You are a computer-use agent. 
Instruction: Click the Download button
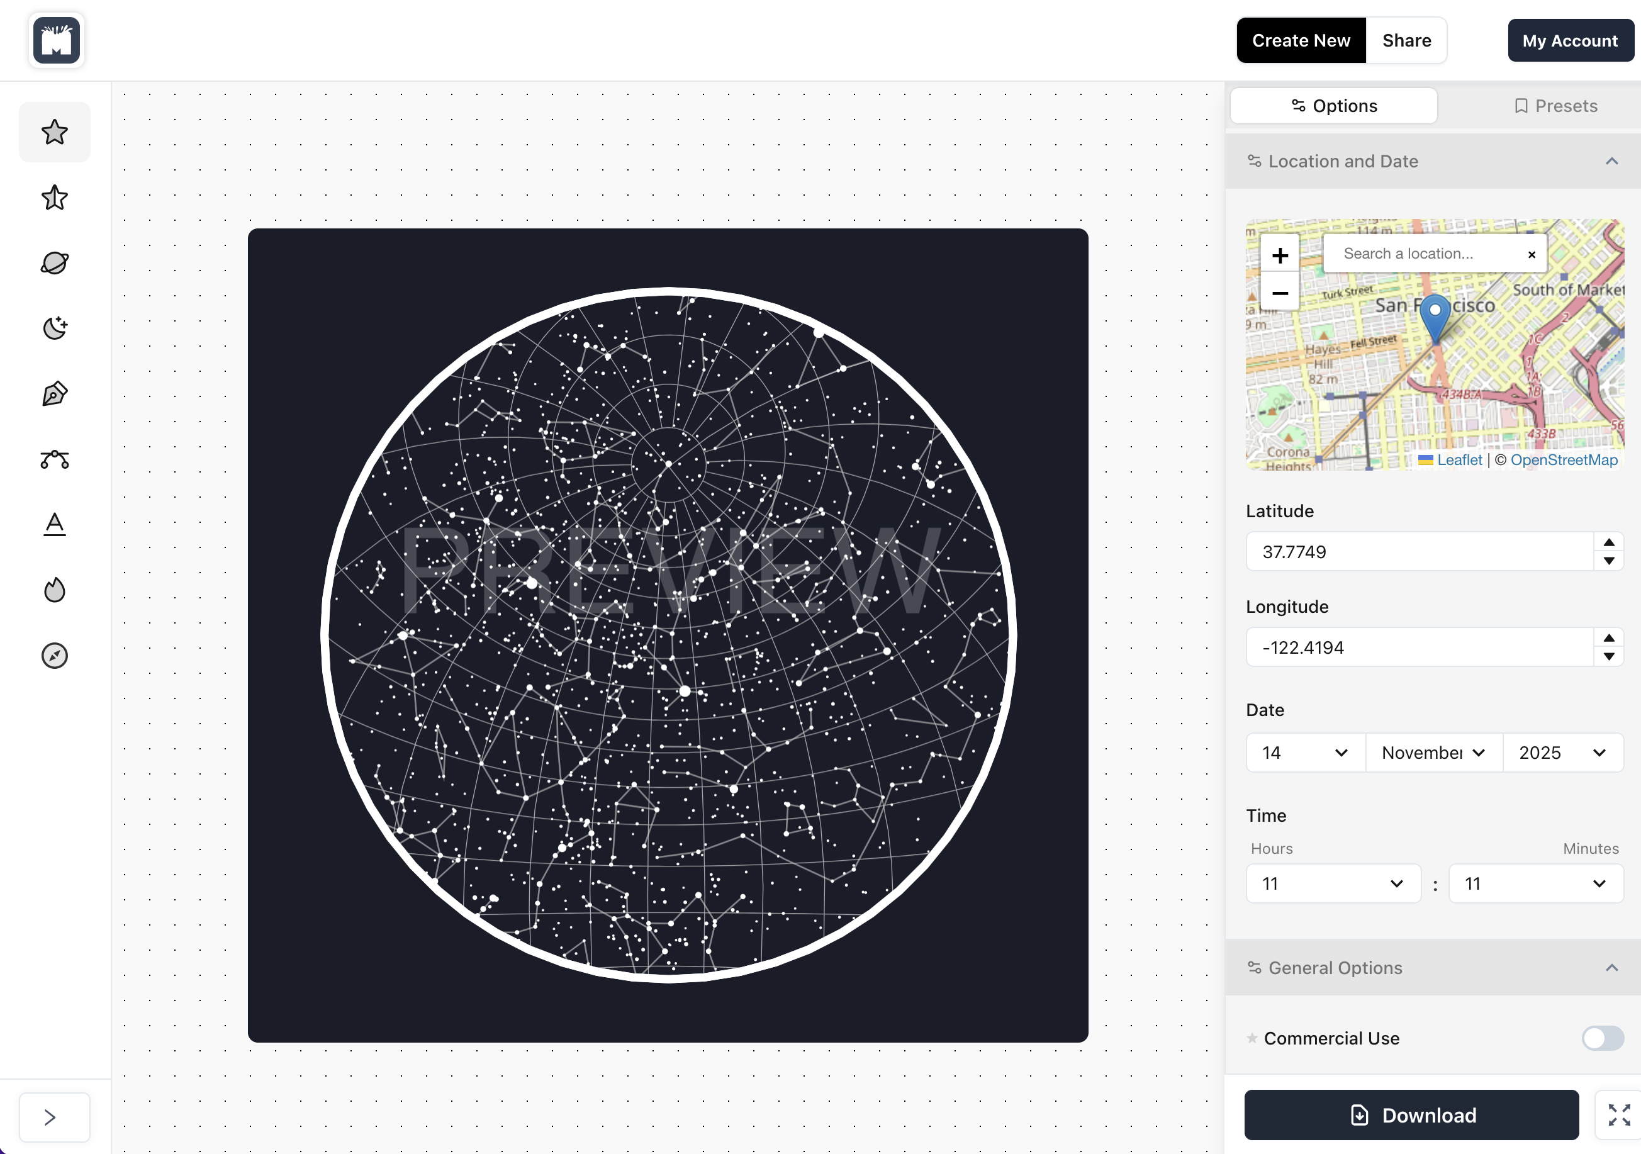tap(1411, 1115)
